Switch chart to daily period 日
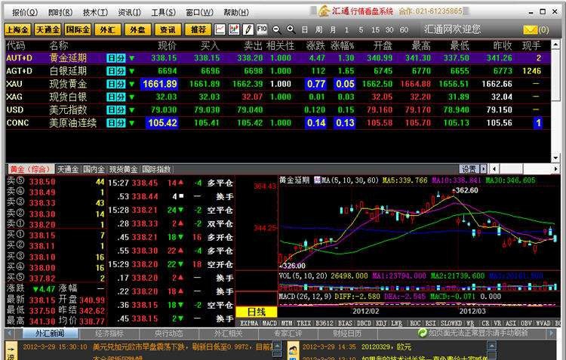This screenshot has width=566, height=360. coord(305,29)
